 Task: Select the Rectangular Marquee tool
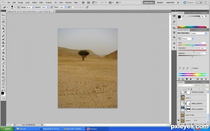(x=3, y=19)
